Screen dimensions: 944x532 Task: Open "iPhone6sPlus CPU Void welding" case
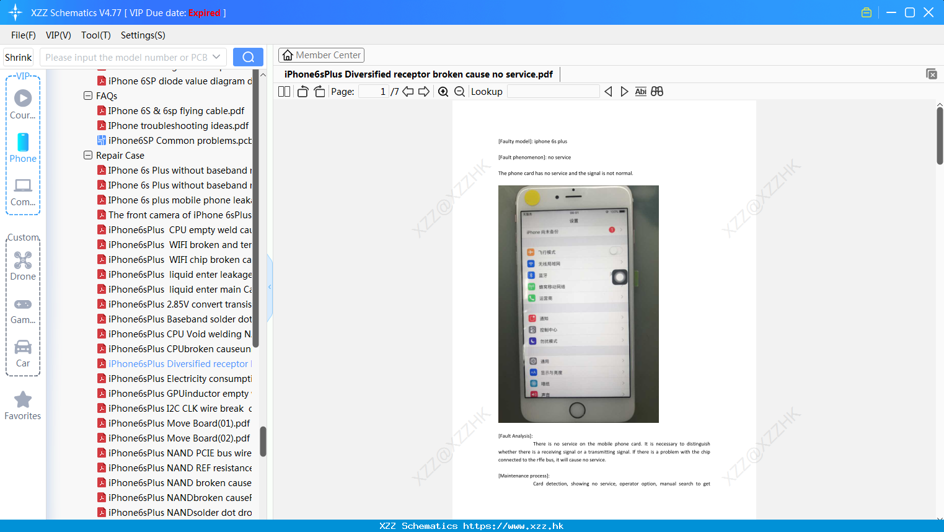click(175, 334)
